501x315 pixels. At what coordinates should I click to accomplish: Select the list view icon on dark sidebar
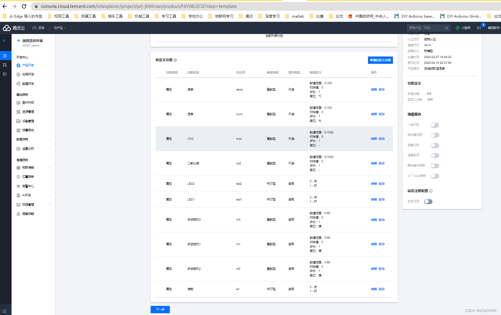(5, 56)
